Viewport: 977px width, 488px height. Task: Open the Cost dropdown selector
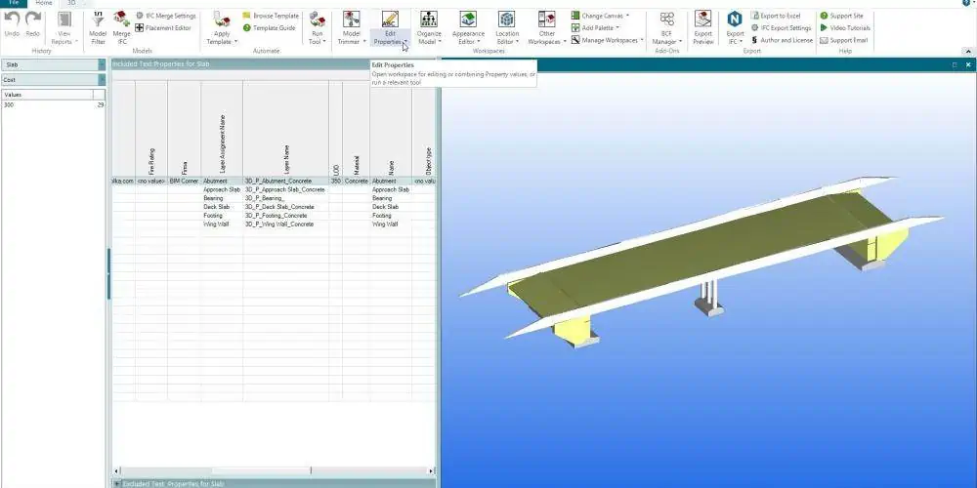coord(102,79)
